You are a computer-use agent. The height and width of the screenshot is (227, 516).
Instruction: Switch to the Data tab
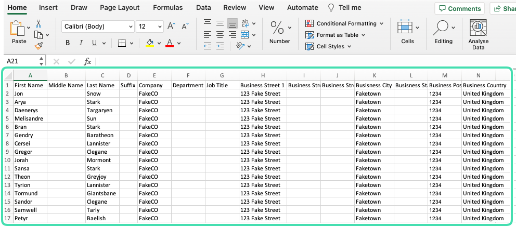(x=203, y=8)
